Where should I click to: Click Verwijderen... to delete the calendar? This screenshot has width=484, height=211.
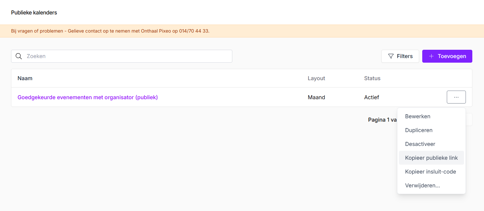[x=422, y=186]
